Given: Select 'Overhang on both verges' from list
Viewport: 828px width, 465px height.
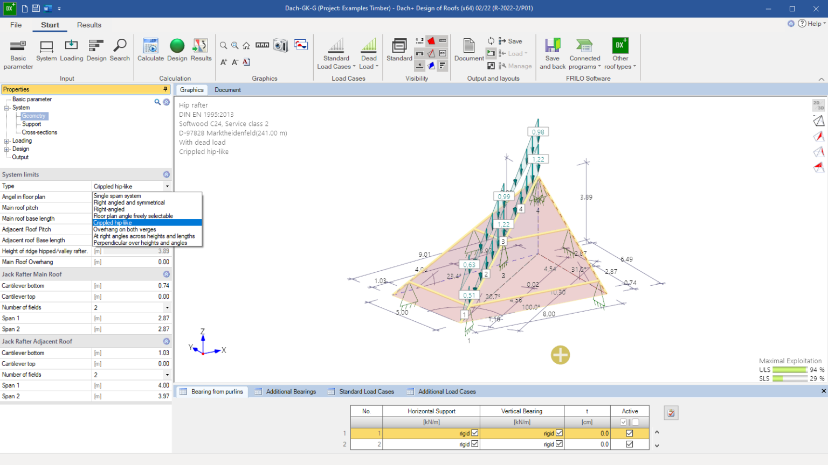Looking at the screenshot, I should (125, 229).
